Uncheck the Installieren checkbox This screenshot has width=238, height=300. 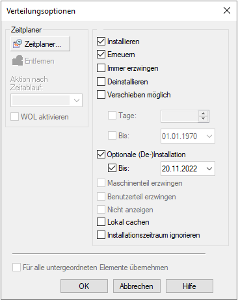(101, 42)
